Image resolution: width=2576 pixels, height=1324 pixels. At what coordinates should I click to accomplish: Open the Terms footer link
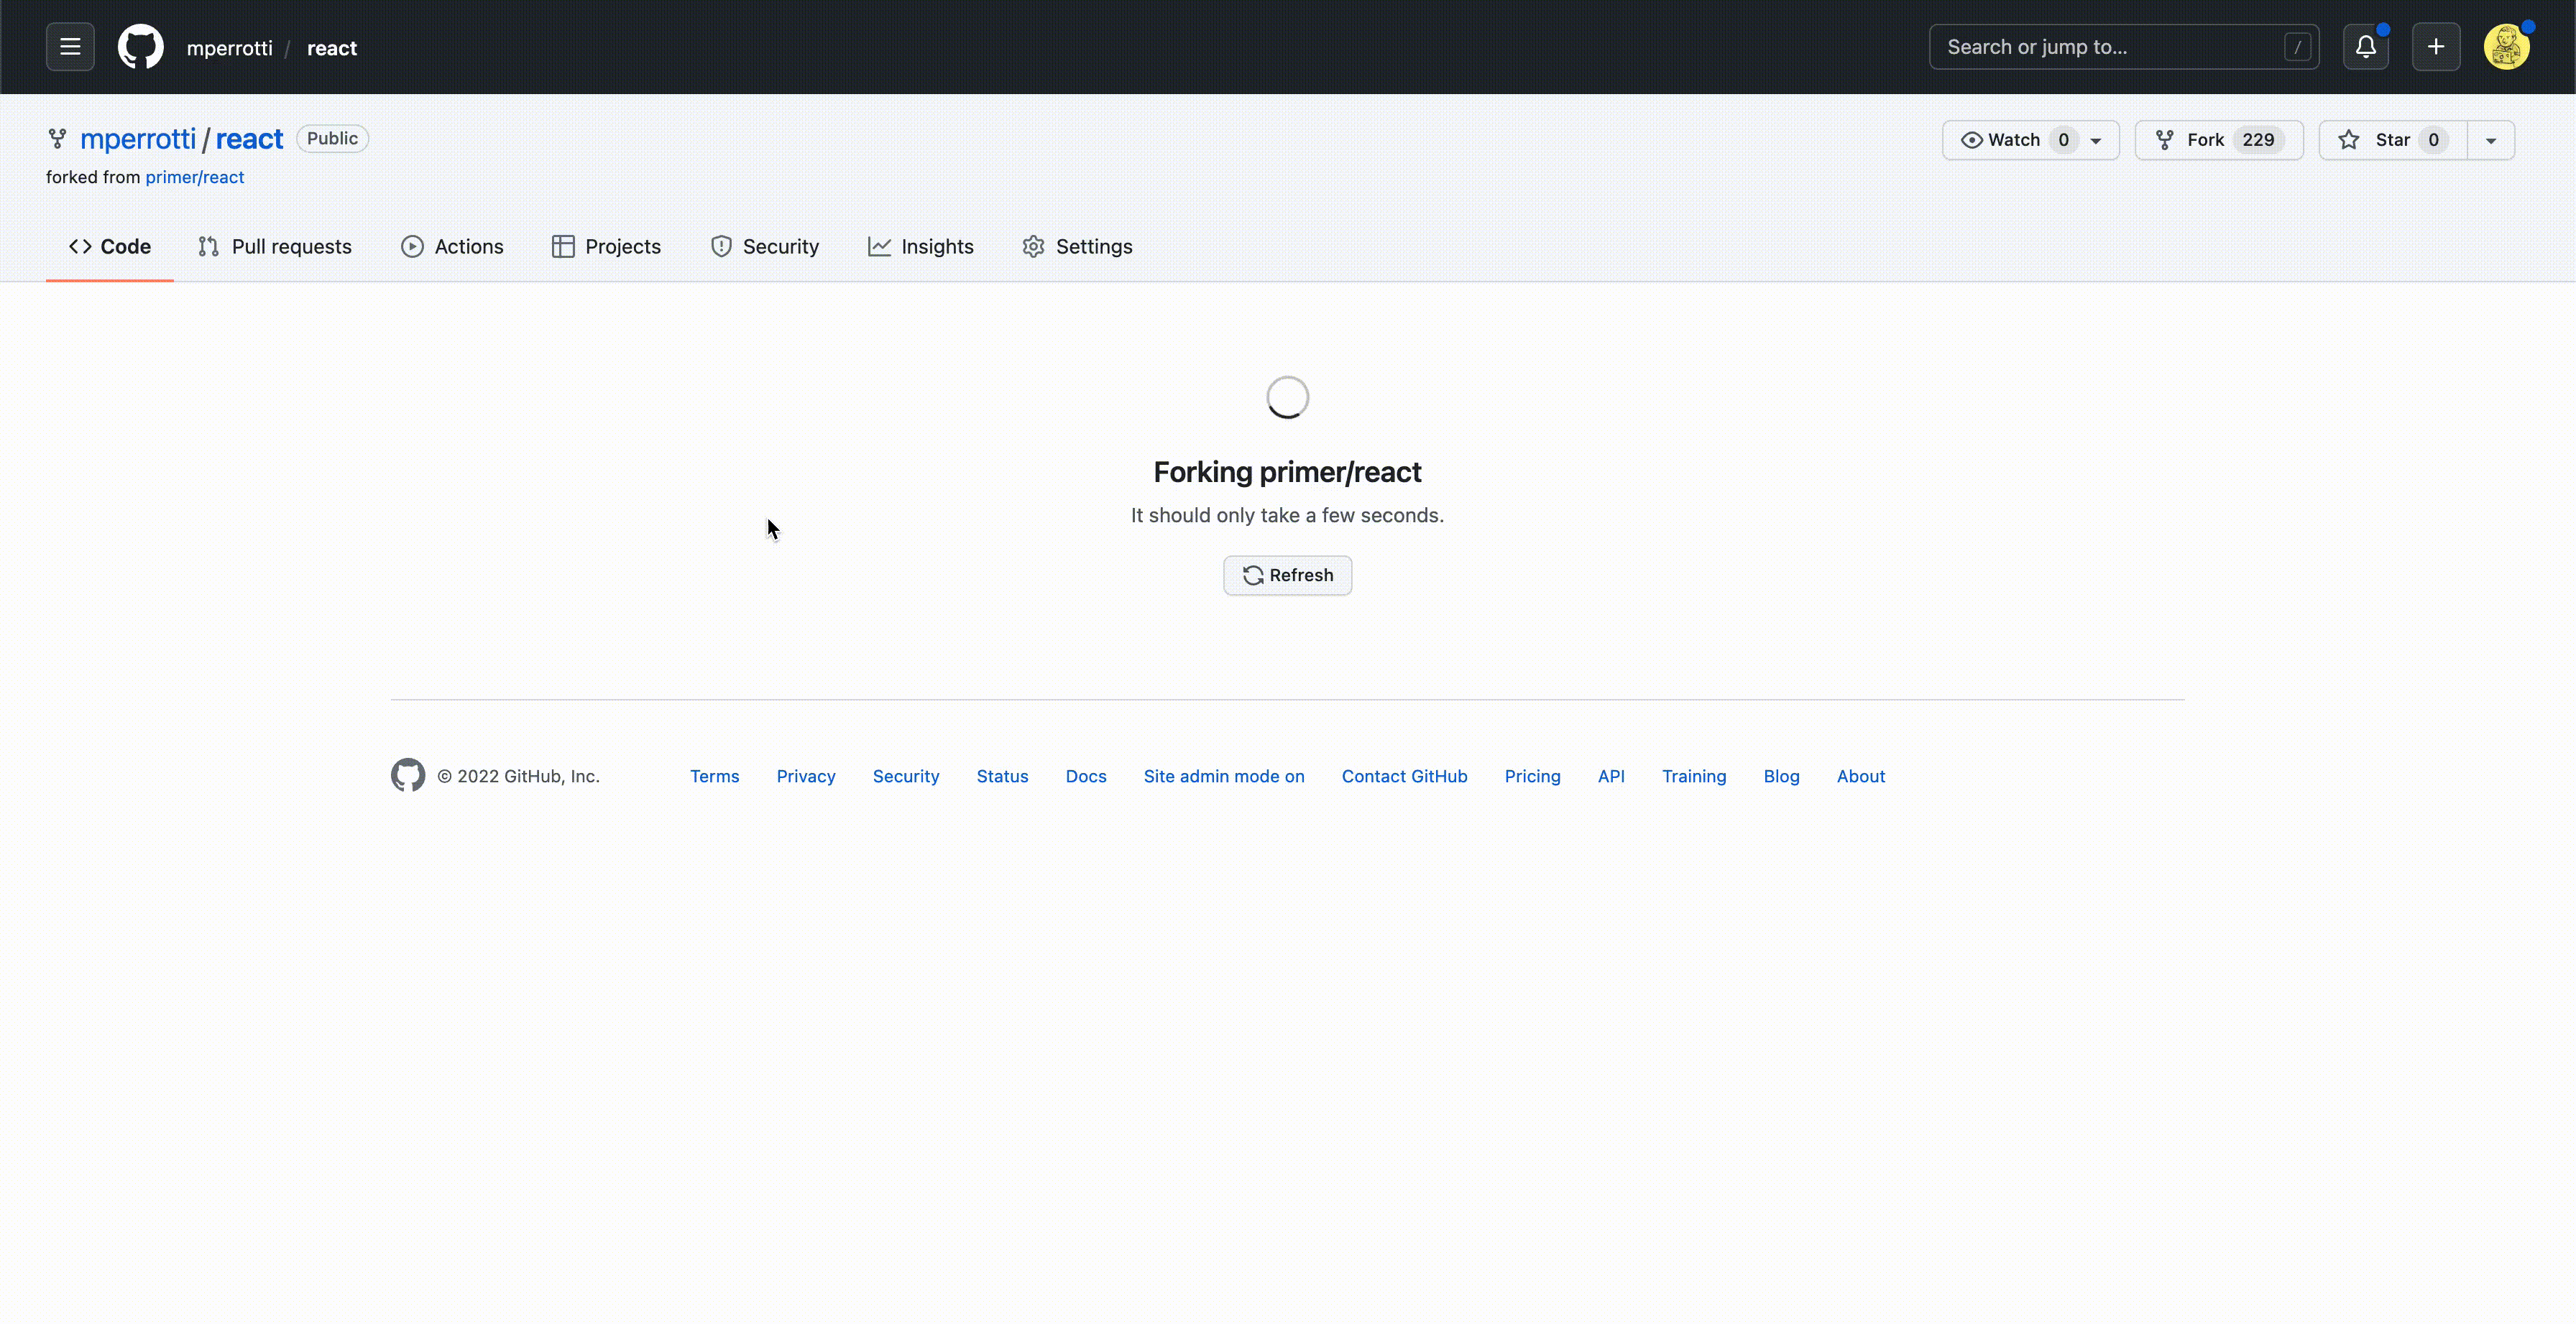(714, 777)
